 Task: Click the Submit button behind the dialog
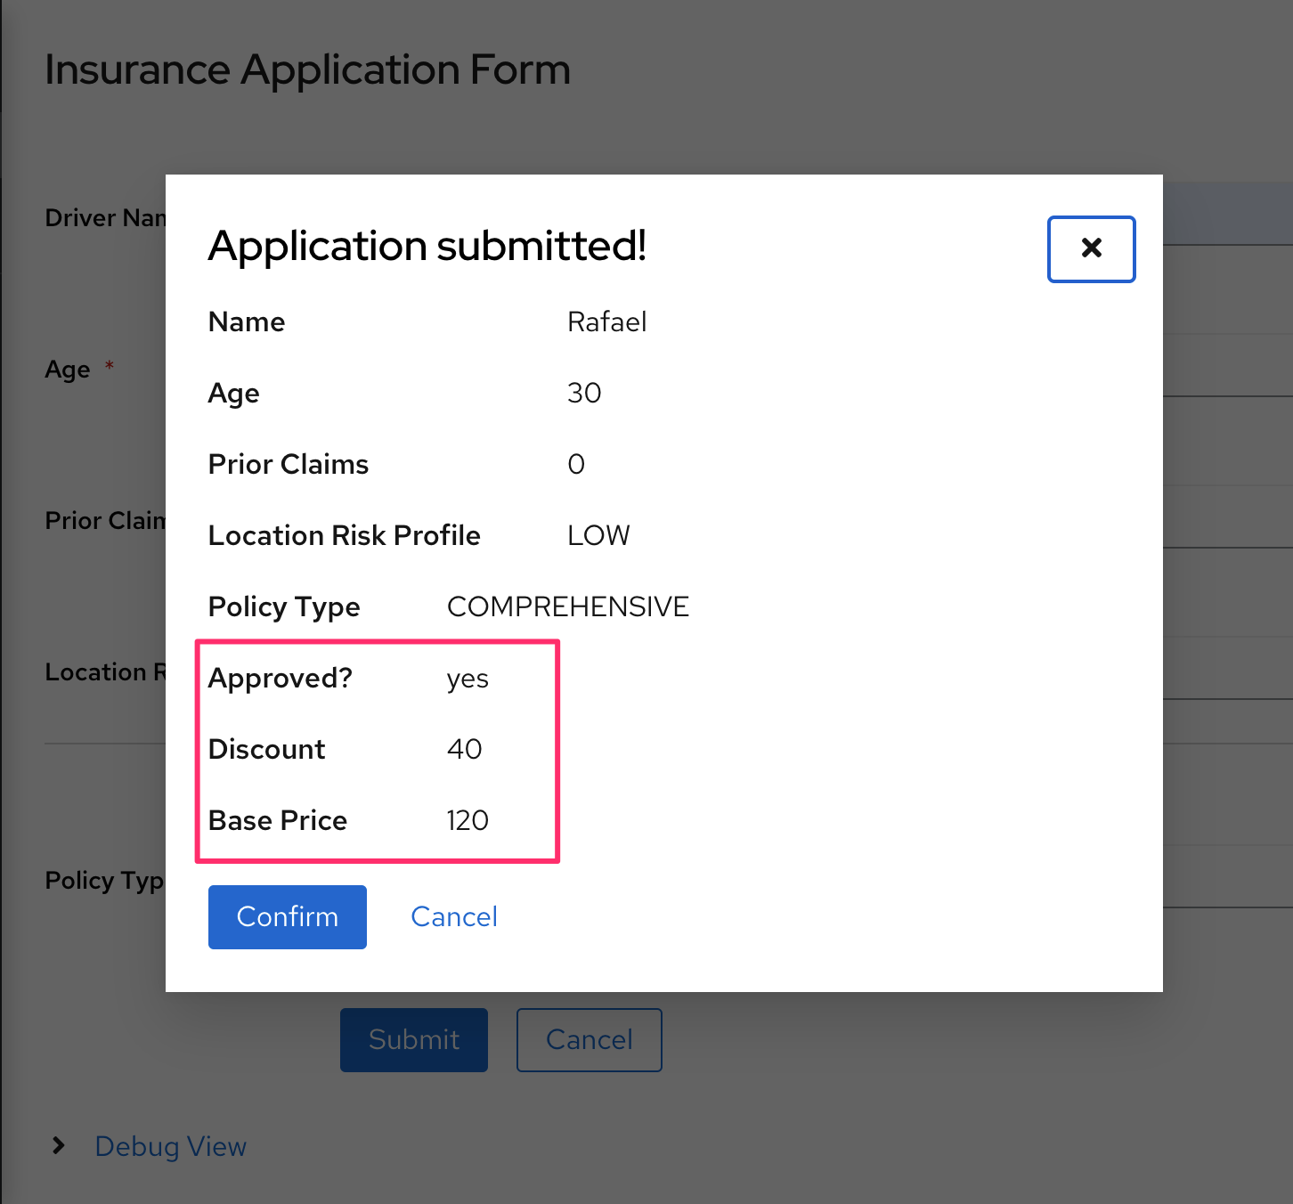[x=414, y=1039]
